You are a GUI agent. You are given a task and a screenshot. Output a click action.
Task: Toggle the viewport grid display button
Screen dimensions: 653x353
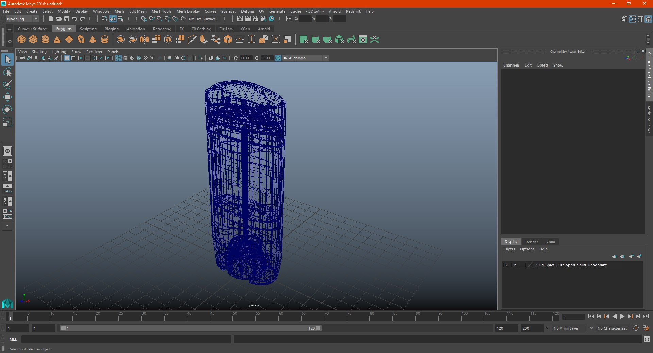pos(67,58)
